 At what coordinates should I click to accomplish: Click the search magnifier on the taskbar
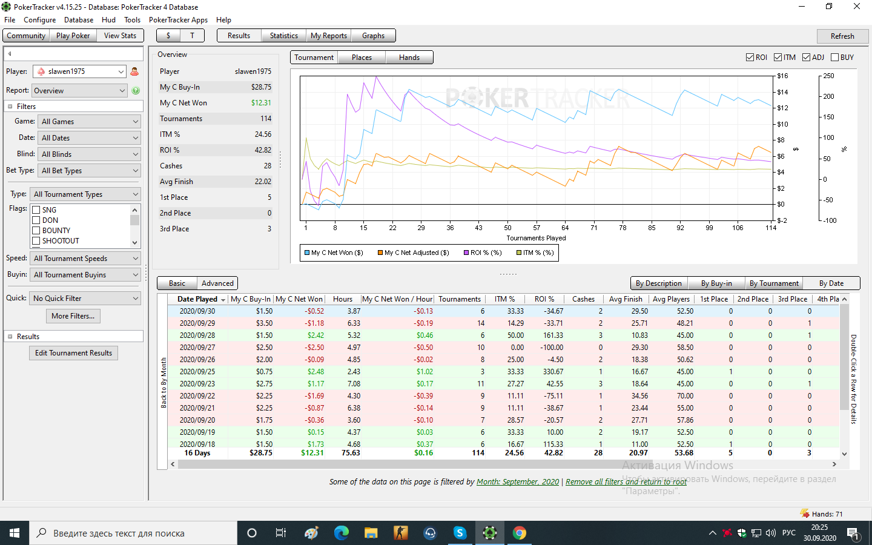click(x=42, y=533)
